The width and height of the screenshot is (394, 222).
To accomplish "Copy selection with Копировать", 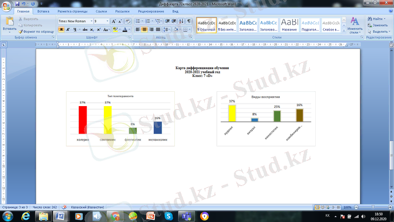I will 31,25.
